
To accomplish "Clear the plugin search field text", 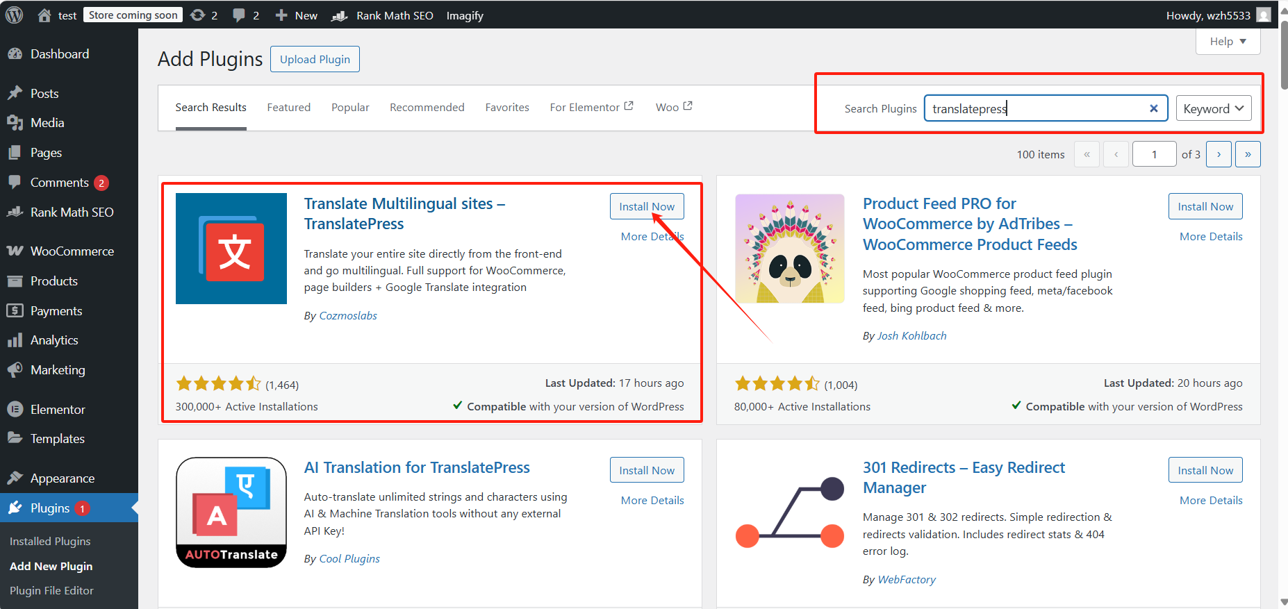I will 1153,108.
